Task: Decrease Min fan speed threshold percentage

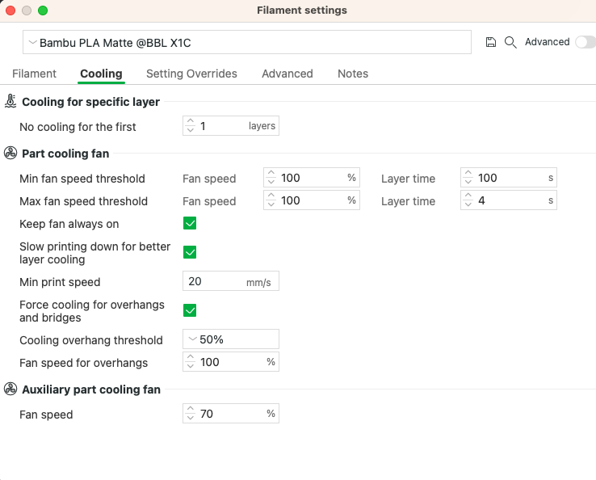Action: click(271, 182)
